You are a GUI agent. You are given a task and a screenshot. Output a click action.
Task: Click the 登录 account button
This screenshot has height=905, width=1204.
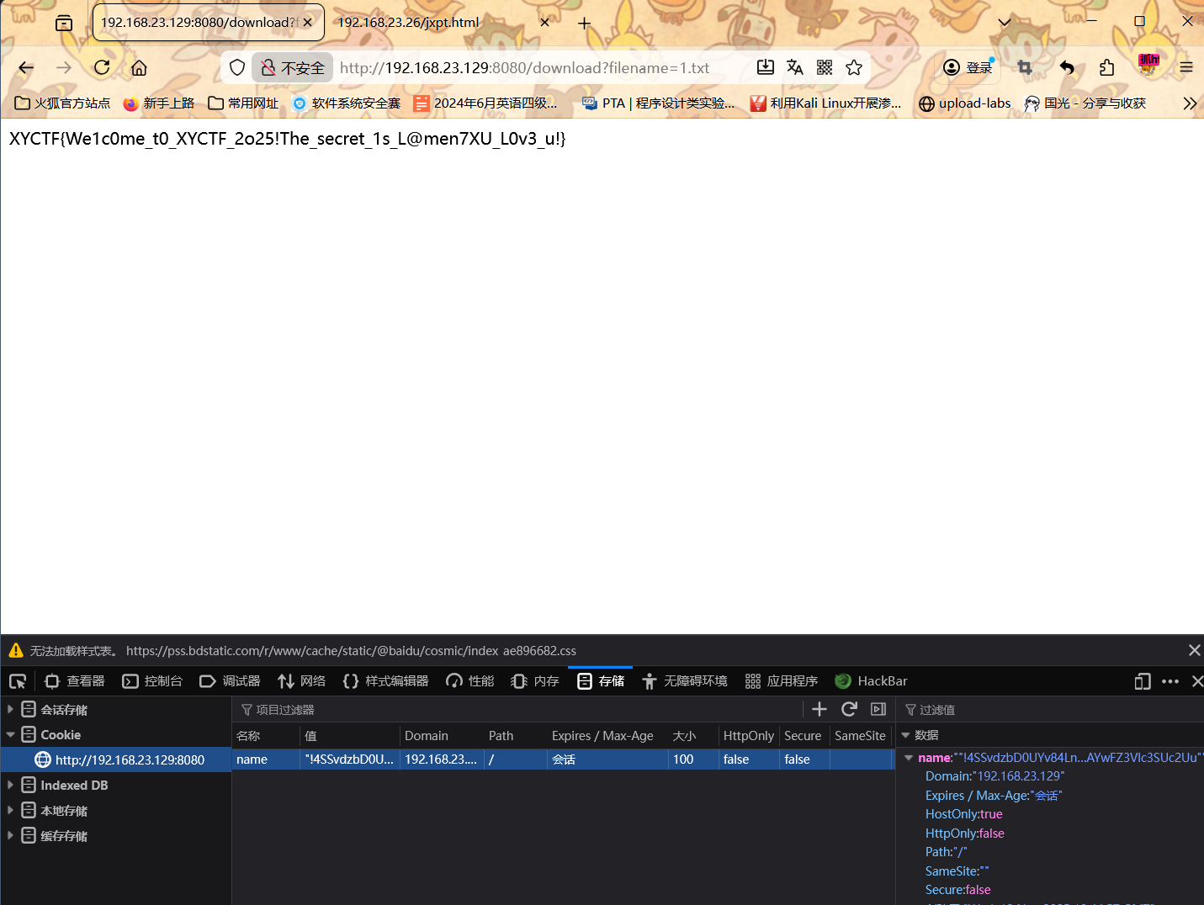969,68
